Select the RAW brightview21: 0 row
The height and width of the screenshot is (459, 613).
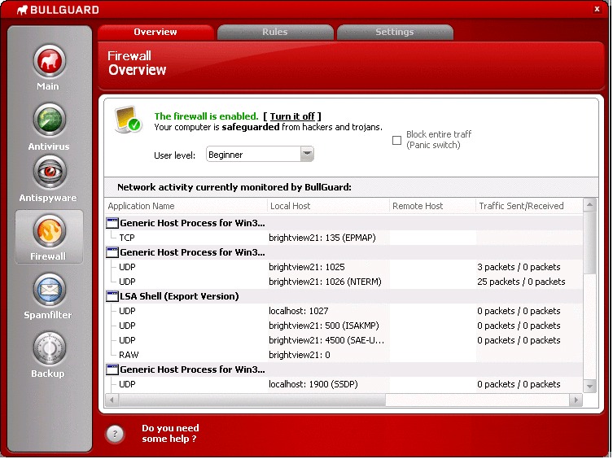point(344,355)
